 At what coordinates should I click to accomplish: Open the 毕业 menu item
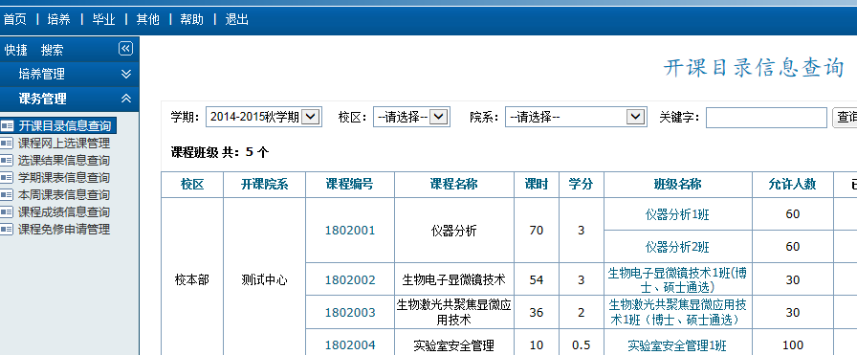click(104, 20)
